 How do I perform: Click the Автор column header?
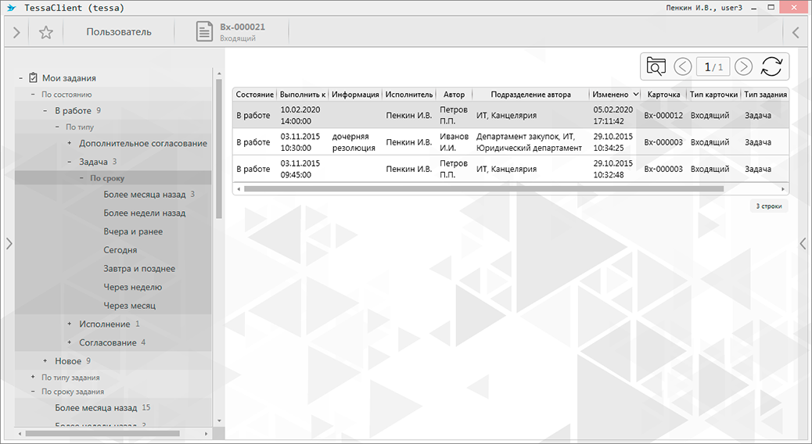coord(454,95)
